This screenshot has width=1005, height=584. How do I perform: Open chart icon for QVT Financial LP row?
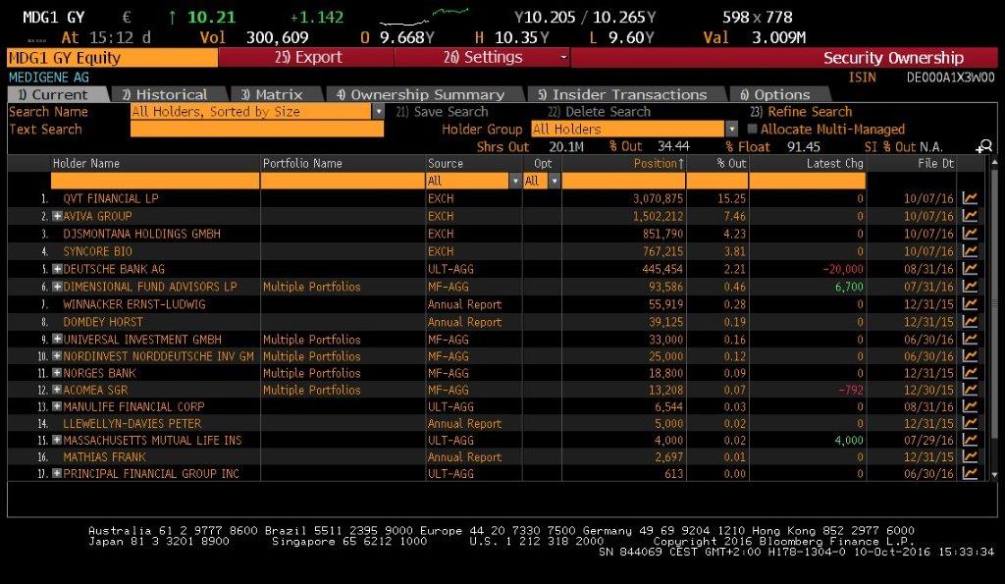970,198
